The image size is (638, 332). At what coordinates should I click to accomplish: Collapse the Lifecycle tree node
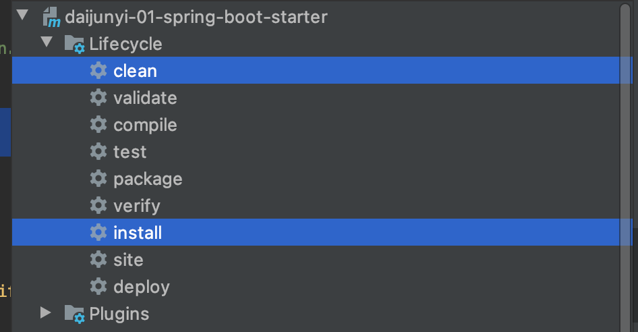tap(46, 43)
